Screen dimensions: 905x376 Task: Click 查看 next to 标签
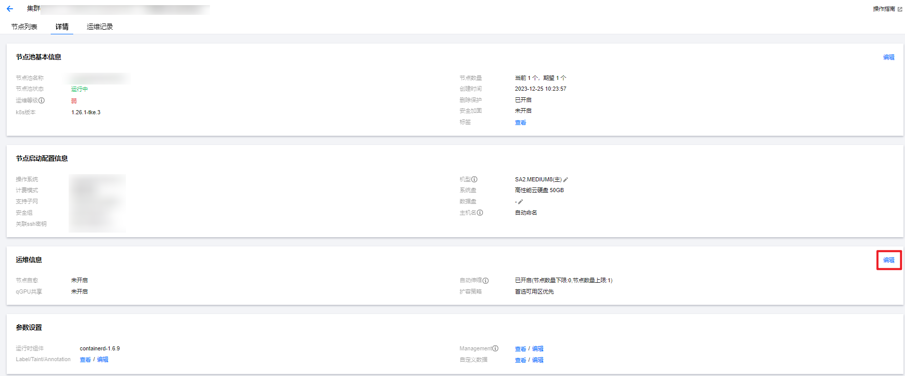coord(520,122)
